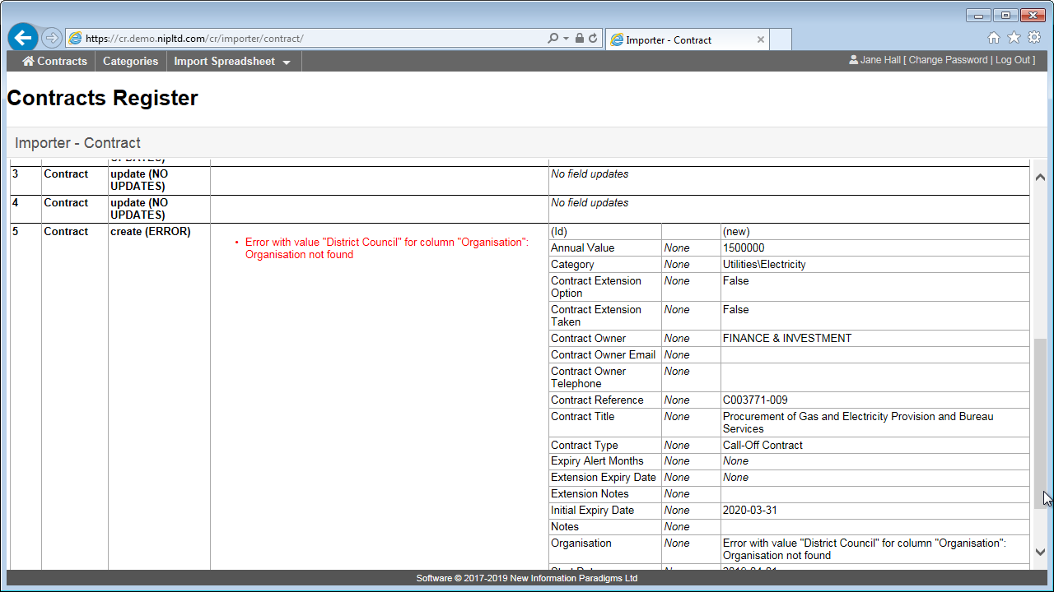The height and width of the screenshot is (592, 1054).
Task: Open Favorites star icon
Action: coord(1014,38)
